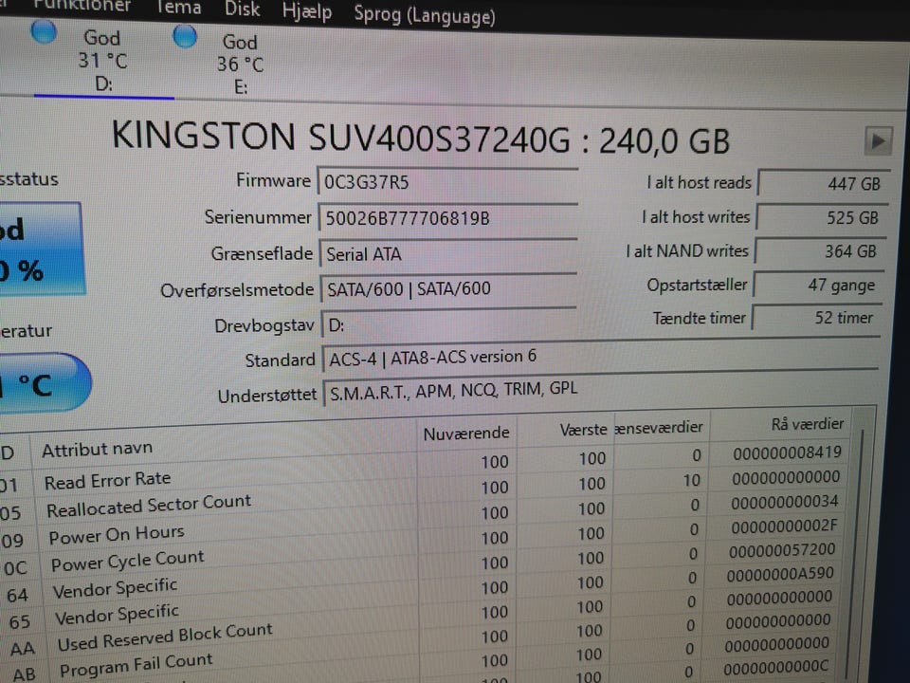
Task: Click the I alt host writes value 525 GB
Action: [x=821, y=217]
